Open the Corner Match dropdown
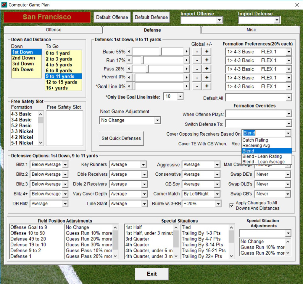Image resolution: width=303 pixels, height=284 pixels. coord(217,194)
